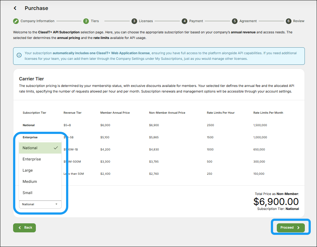The width and height of the screenshot is (317, 247).
Task: Click the Payment step circle numbered 4
Action: (185, 21)
